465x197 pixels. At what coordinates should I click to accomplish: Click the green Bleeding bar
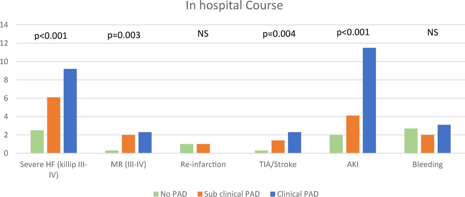point(411,141)
